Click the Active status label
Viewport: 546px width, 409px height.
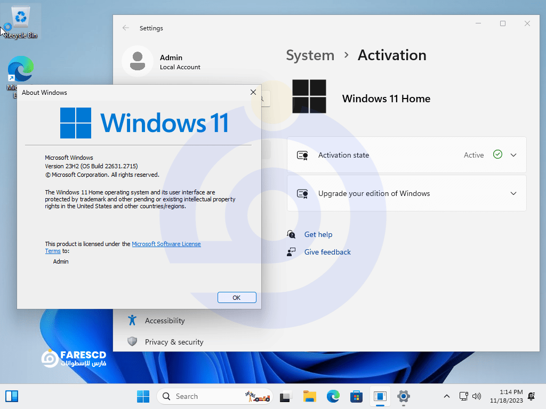[x=473, y=155]
